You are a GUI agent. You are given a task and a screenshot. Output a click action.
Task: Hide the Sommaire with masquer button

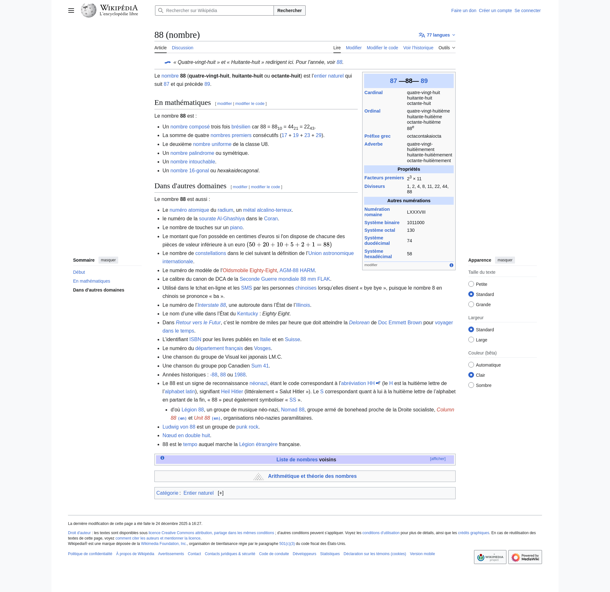coord(108,260)
